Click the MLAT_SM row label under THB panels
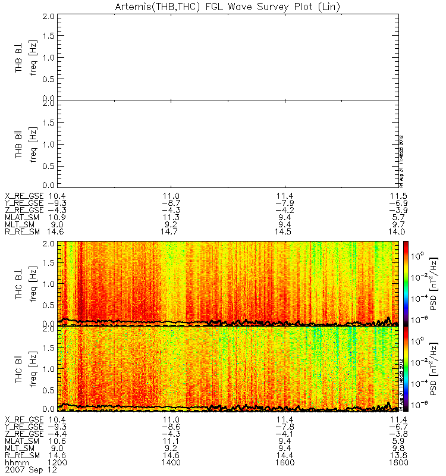This screenshot has height=476, width=446. point(22,217)
